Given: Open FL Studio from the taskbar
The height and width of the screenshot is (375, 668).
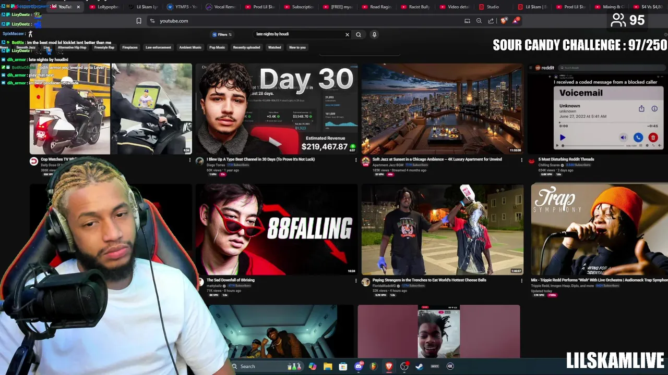Looking at the screenshot, I should (374, 366).
